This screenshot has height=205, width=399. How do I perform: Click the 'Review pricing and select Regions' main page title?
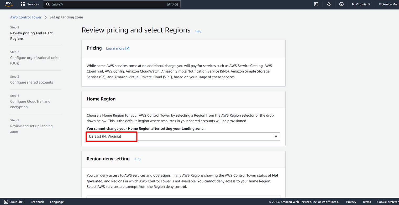point(136,30)
